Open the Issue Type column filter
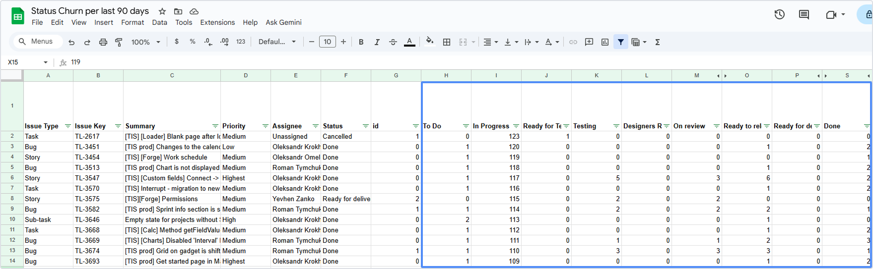This screenshot has height=269, width=873. coord(68,126)
